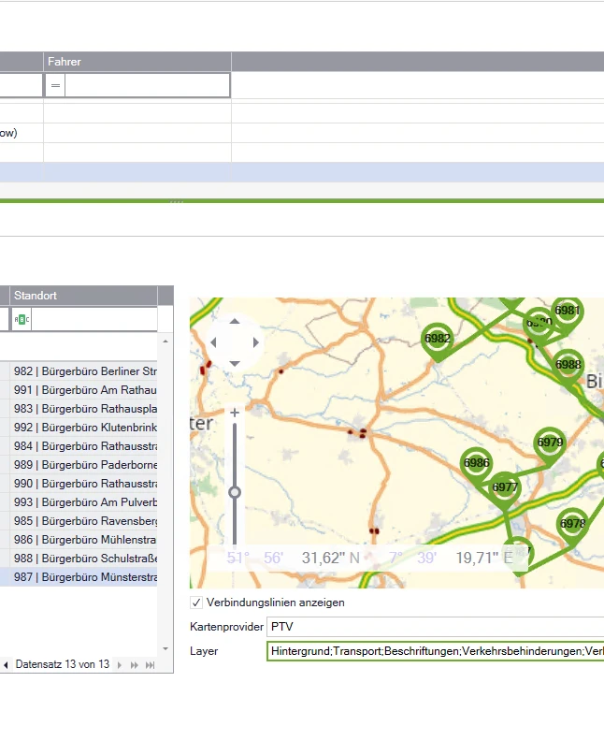Go to last record in navigator

click(151, 665)
